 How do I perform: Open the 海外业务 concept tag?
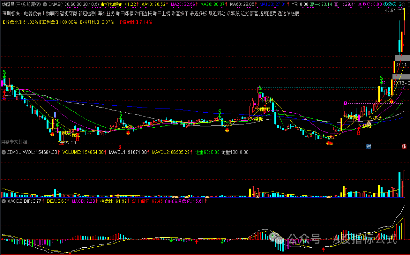pyautogui.click(x=106, y=13)
